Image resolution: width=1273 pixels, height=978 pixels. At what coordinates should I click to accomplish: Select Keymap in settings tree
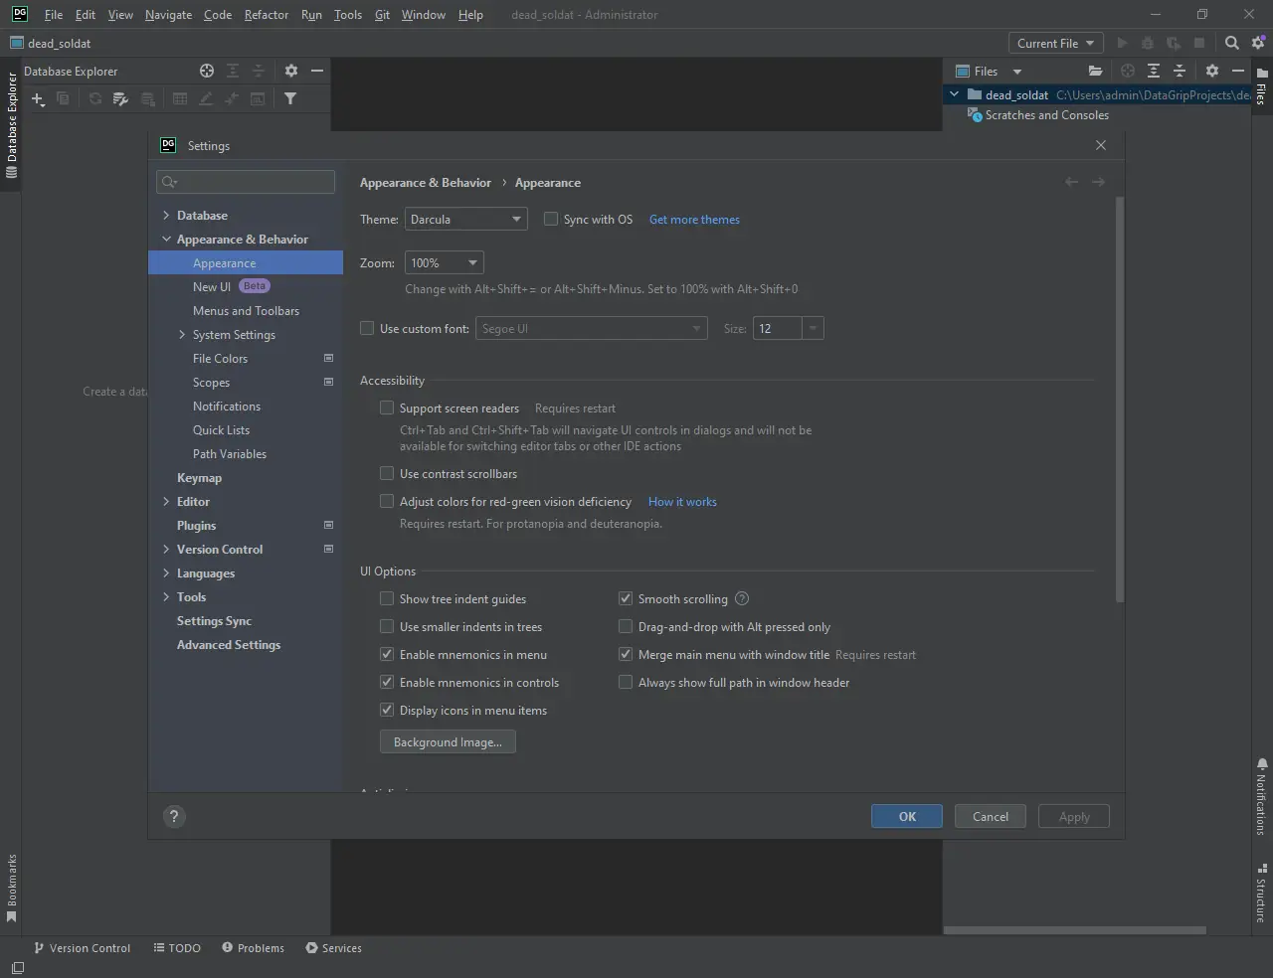pyautogui.click(x=199, y=478)
